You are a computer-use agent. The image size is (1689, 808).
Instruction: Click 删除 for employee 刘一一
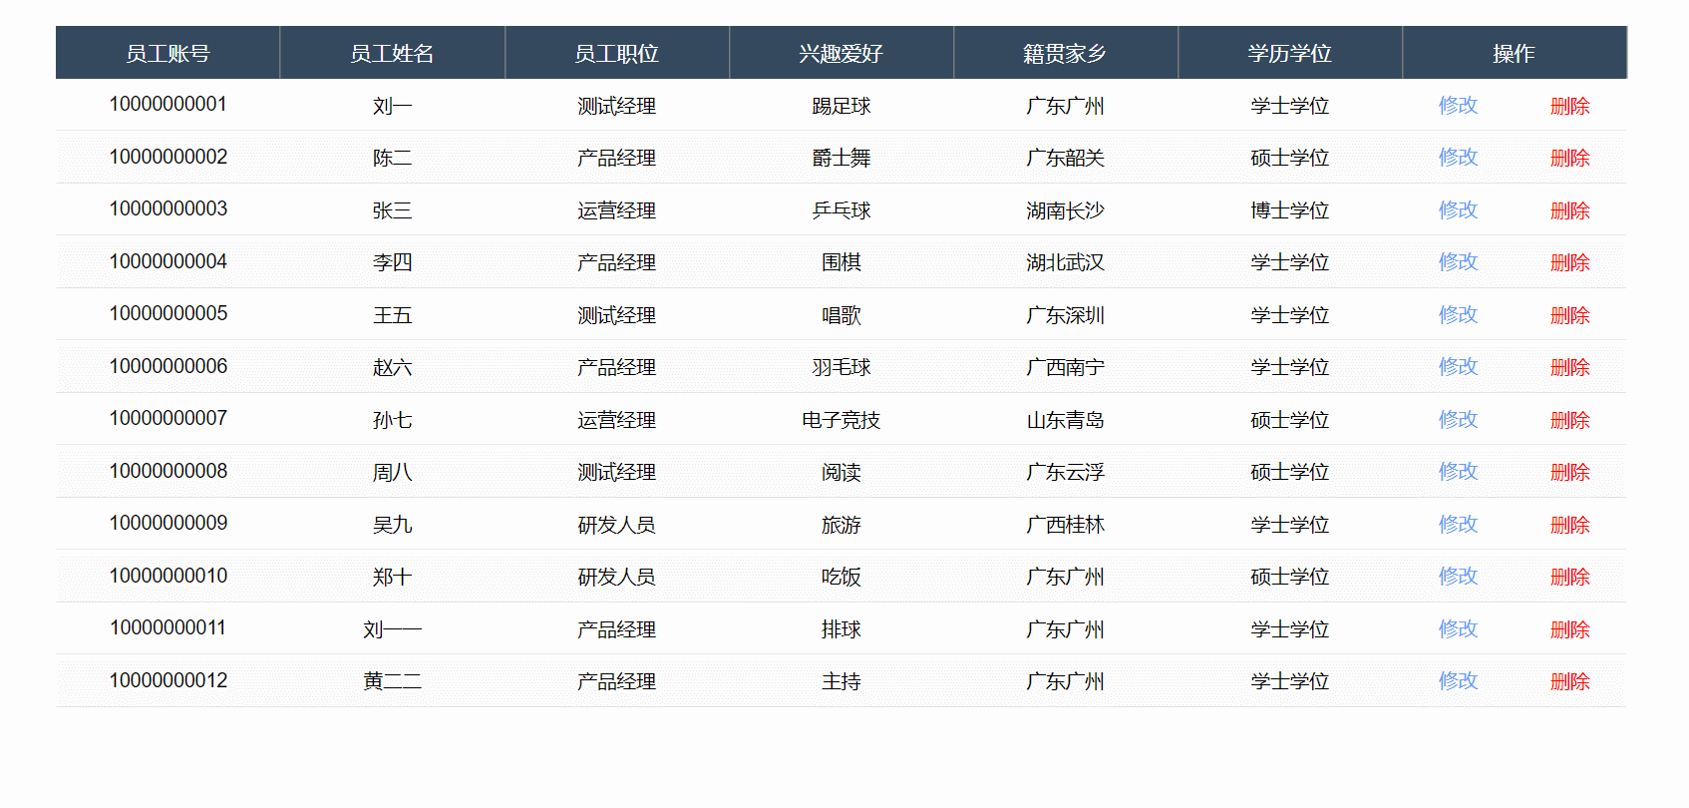pyautogui.click(x=1569, y=629)
